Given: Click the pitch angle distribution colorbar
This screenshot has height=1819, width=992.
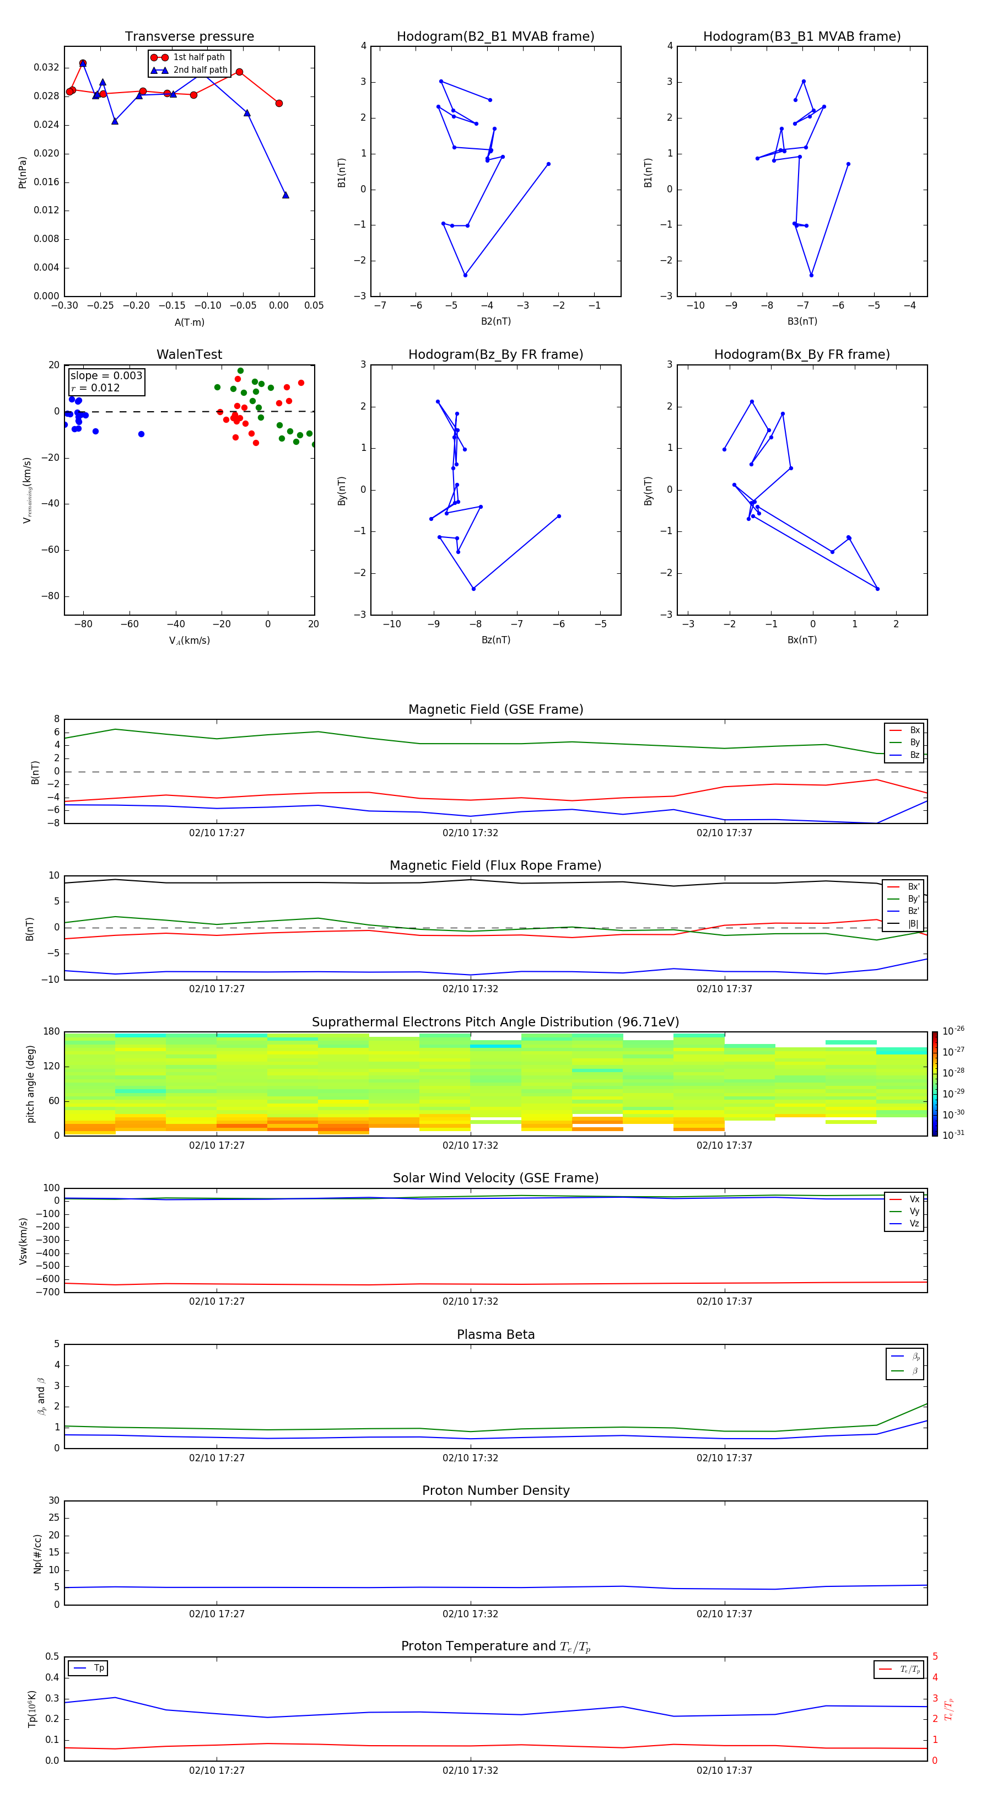Looking at the screenshot, I should pos(935,1084).
